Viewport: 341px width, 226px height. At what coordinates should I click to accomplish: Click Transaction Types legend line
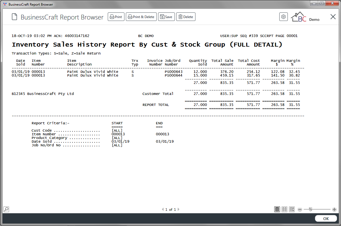tap(56, 53)
